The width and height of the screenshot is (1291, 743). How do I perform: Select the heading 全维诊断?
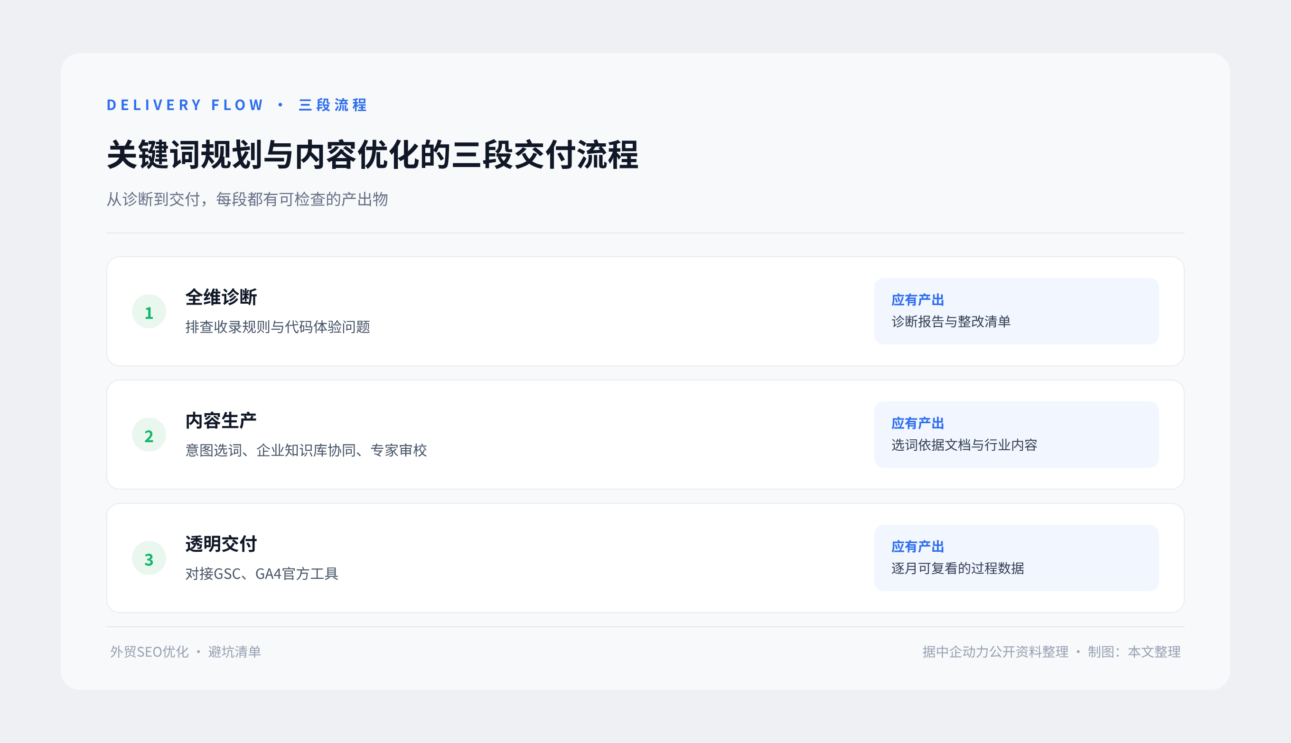click(221, 297)
